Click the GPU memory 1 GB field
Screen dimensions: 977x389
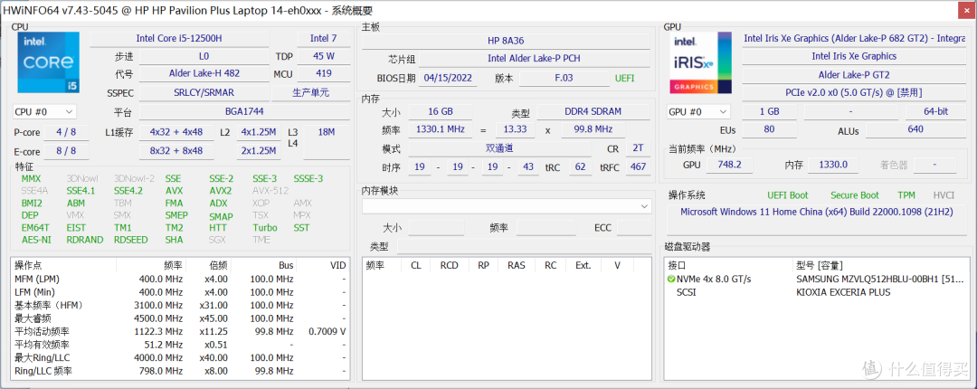point(770,111)
